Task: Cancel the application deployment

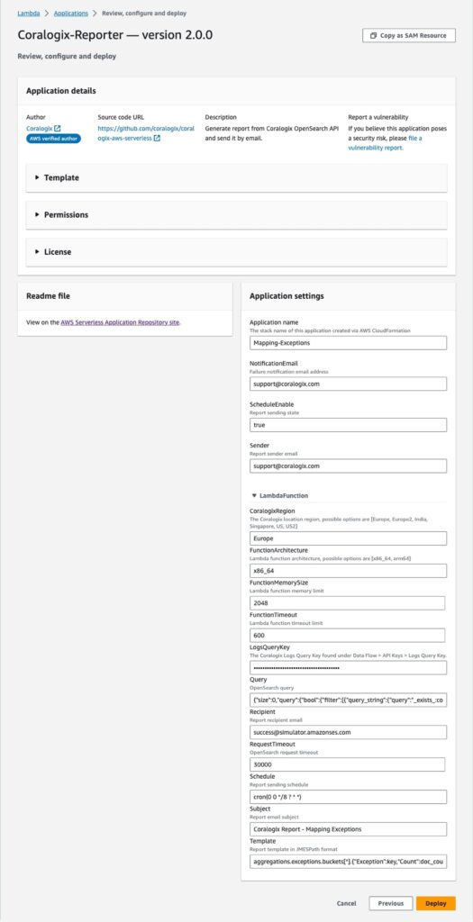Action: tap(347, 903)
